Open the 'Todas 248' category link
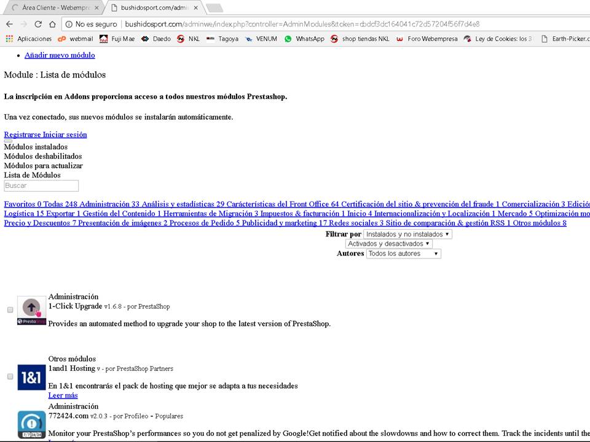Image resolution: width=590 pixels, height=442 pixels. click(60, 204)
